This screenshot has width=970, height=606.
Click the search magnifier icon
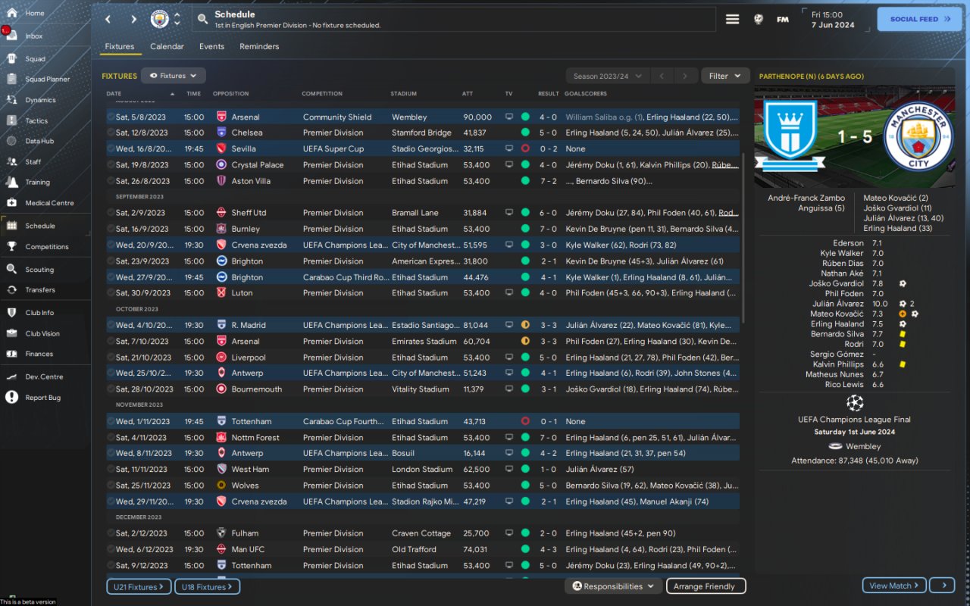tap(202, 19)
